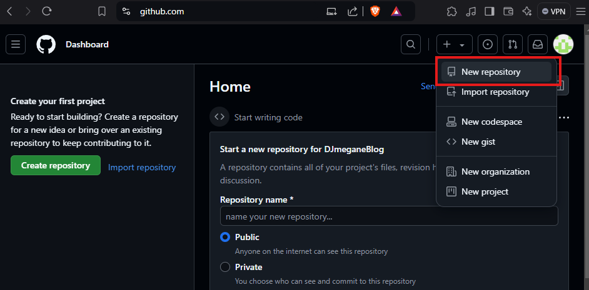This screenshot has height=290, width=589.
Task: Select the Public visibility radio button
Action: [x=225, y=237]
